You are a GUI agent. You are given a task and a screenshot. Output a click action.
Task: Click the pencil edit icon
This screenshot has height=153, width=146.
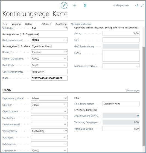click(64, 5)
